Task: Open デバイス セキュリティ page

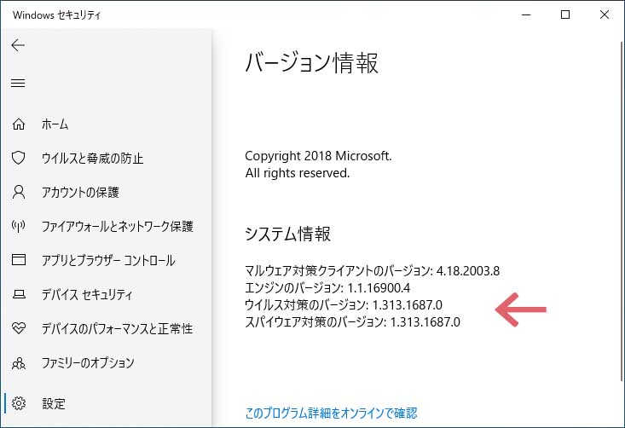Action: coord(86,294)
